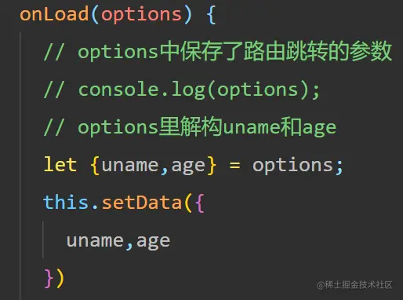Click the equals sign in let statement
Image resolution: width=403 pixels, height=300 pixels.
point(234,166)
